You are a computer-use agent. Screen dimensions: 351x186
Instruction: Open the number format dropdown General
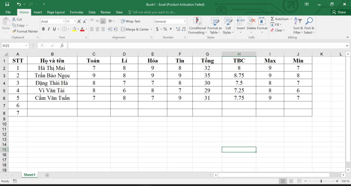[184, 21]
